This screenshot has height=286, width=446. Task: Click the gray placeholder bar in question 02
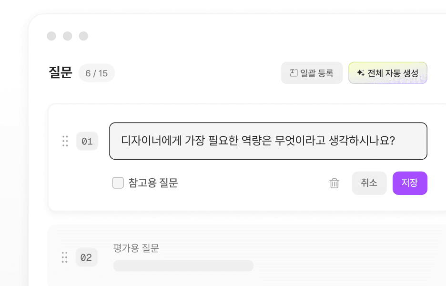pyautogui.click(x=183, y=266)
